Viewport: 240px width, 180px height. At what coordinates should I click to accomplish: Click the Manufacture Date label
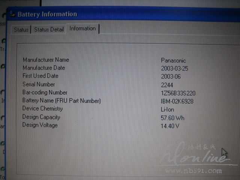[43, 68]
